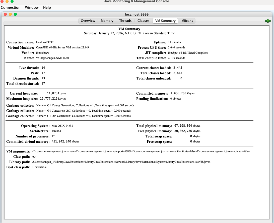Click the G1 Old Generation garbage collector line
The width and height of the screenshot is (274, 223).
tap(84, 116)
